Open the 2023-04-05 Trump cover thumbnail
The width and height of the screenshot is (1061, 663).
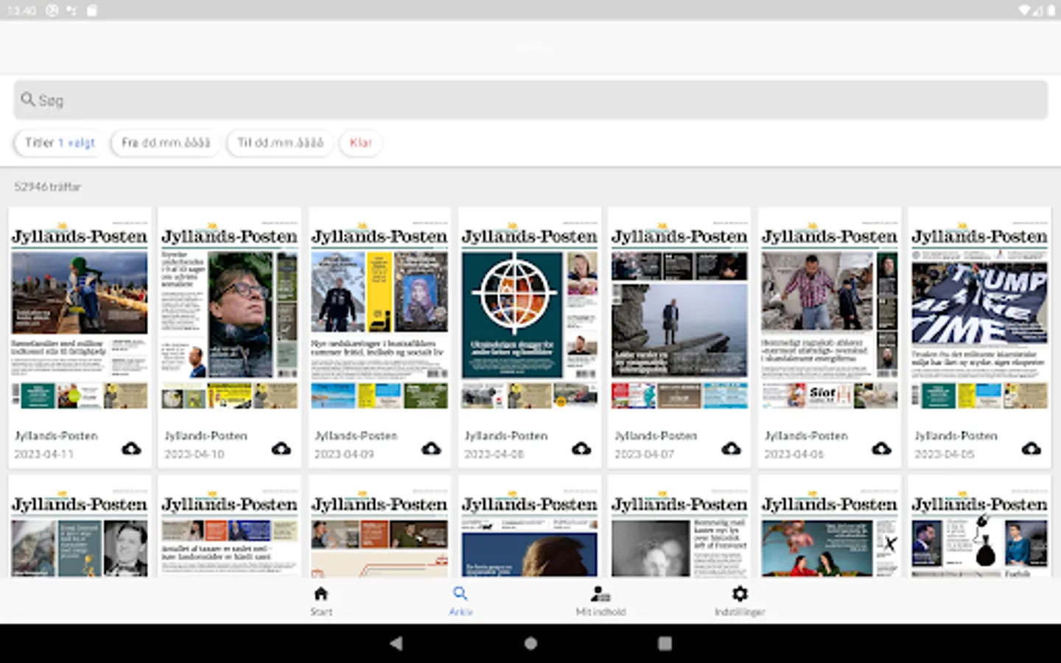[979, 315]
